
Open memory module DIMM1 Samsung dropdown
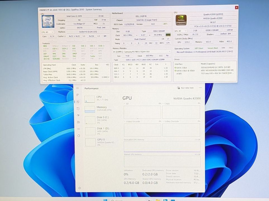point(142,52)
